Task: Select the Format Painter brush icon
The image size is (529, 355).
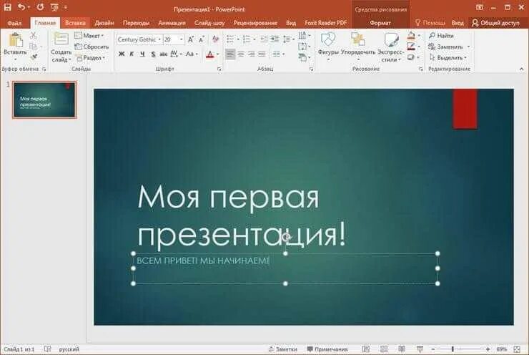Action: 33,57
